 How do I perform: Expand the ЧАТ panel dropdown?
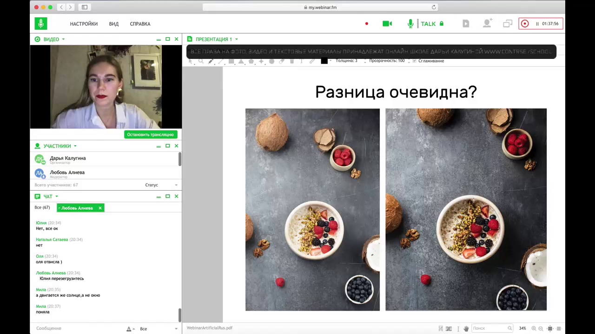[57, 196]
